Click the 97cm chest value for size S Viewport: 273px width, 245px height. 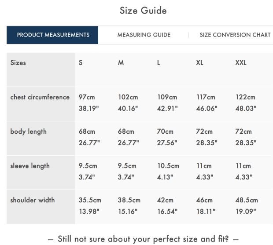pos(87,97)
